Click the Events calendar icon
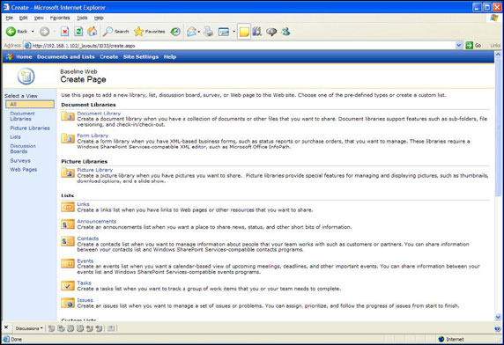The image size is (504, 345). [x=68, y=264]
